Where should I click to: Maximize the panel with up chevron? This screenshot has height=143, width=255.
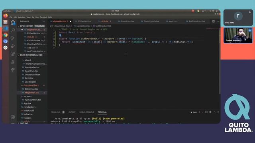(x=215, y=112)
